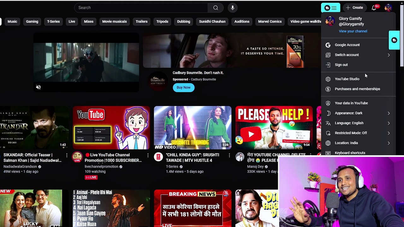Expand Appearance: Dark submenu arrow
This screenshot has width=404, height=227.
(x=389, y=113)
